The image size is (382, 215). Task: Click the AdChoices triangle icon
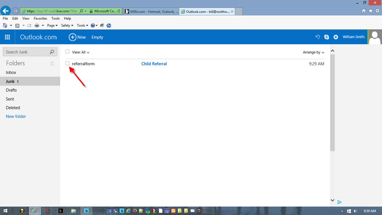(340, 202)
